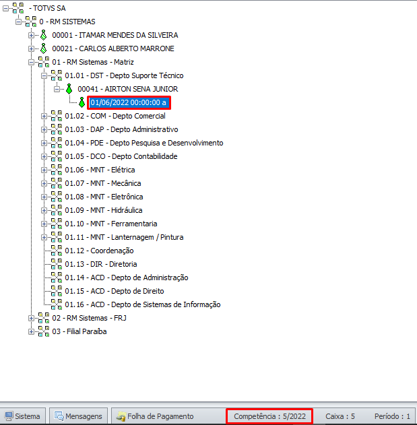Click the Competência : 5/2022 status entry
The width and height of the screenshot is (417, 425).
click(269, 416)
